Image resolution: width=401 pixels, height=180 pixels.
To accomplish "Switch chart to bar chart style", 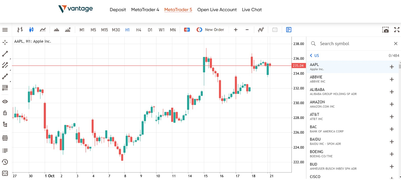I will click(20, 30).
